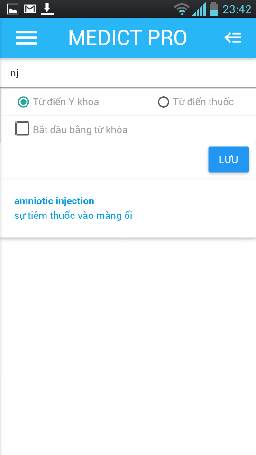Focus the search field containing inj
The height and width of the screenshot is (455, 256).
pyautogui.click(x=128, y=73)
